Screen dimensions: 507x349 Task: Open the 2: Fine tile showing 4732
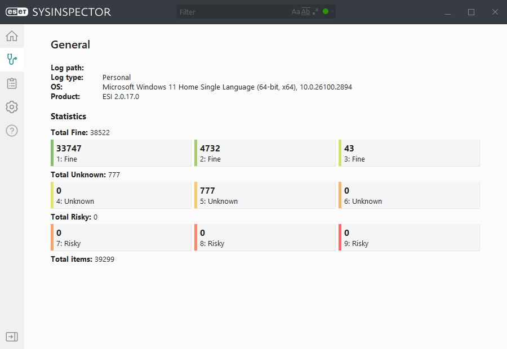(265, 153)
